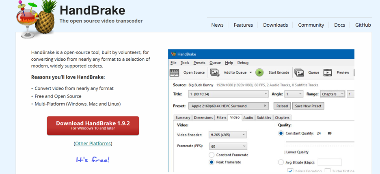The height and width of the screenshot is (174, 380).
Task: Select the Constant Framerate radio button
Action: (x=212, y=155)
